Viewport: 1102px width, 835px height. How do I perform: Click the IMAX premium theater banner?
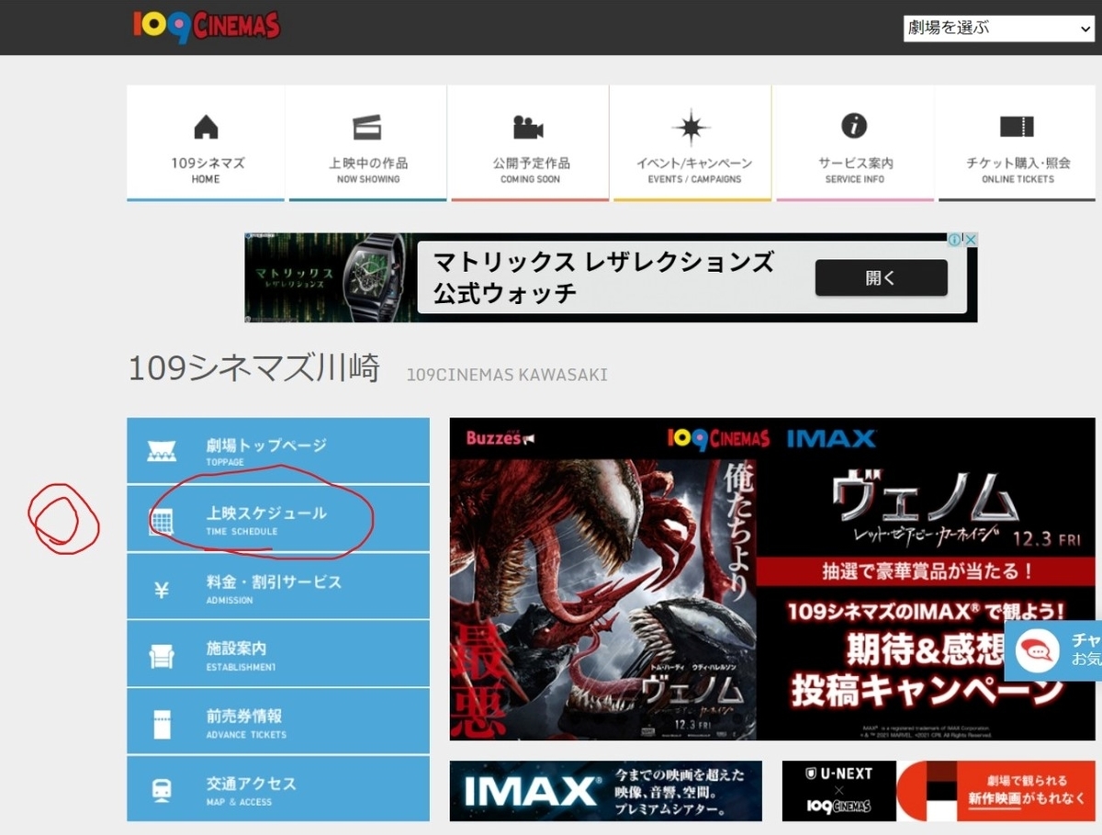click(x=606, y=791)
